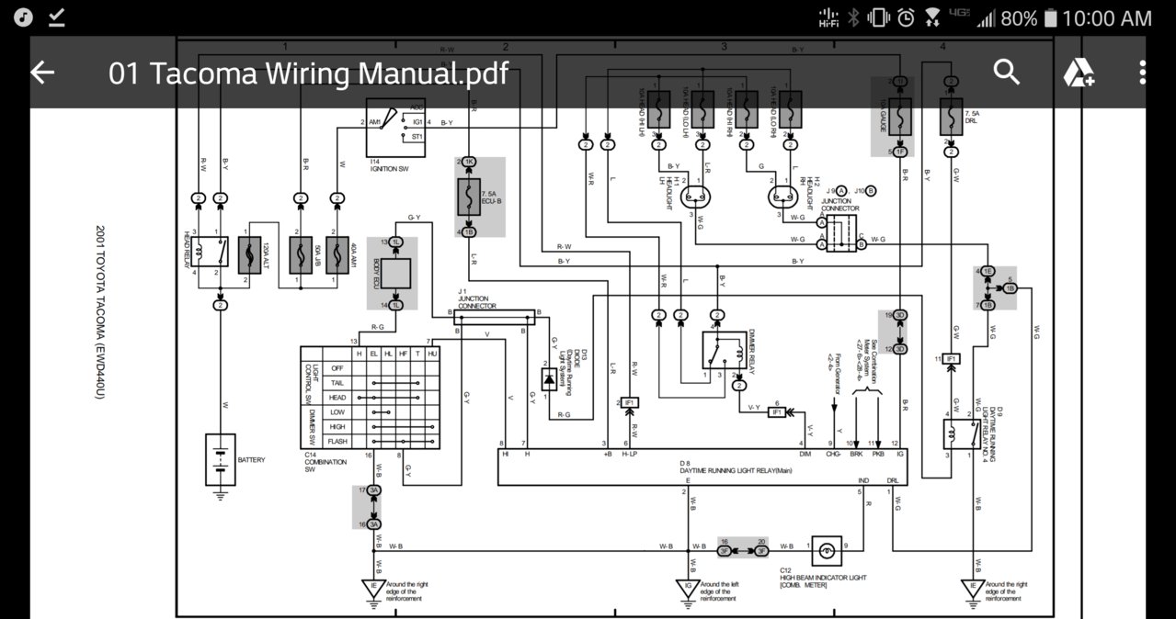Tap the Bluetooth status icon
The image size is (1176, 619).
tap(852, 17)
